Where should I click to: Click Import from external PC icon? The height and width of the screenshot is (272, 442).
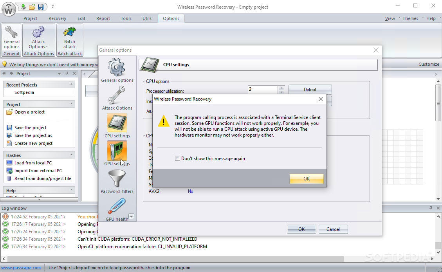coord(9,171)
